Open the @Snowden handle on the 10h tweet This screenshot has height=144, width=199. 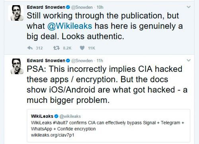click(x=82, y=7)
